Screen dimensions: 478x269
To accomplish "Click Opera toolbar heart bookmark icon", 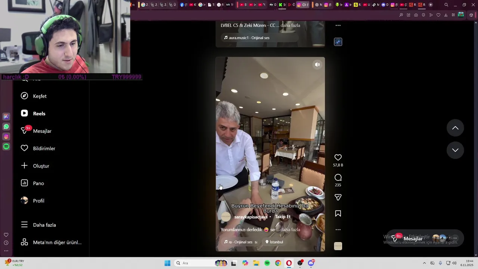I will click(x=438, y=15).
